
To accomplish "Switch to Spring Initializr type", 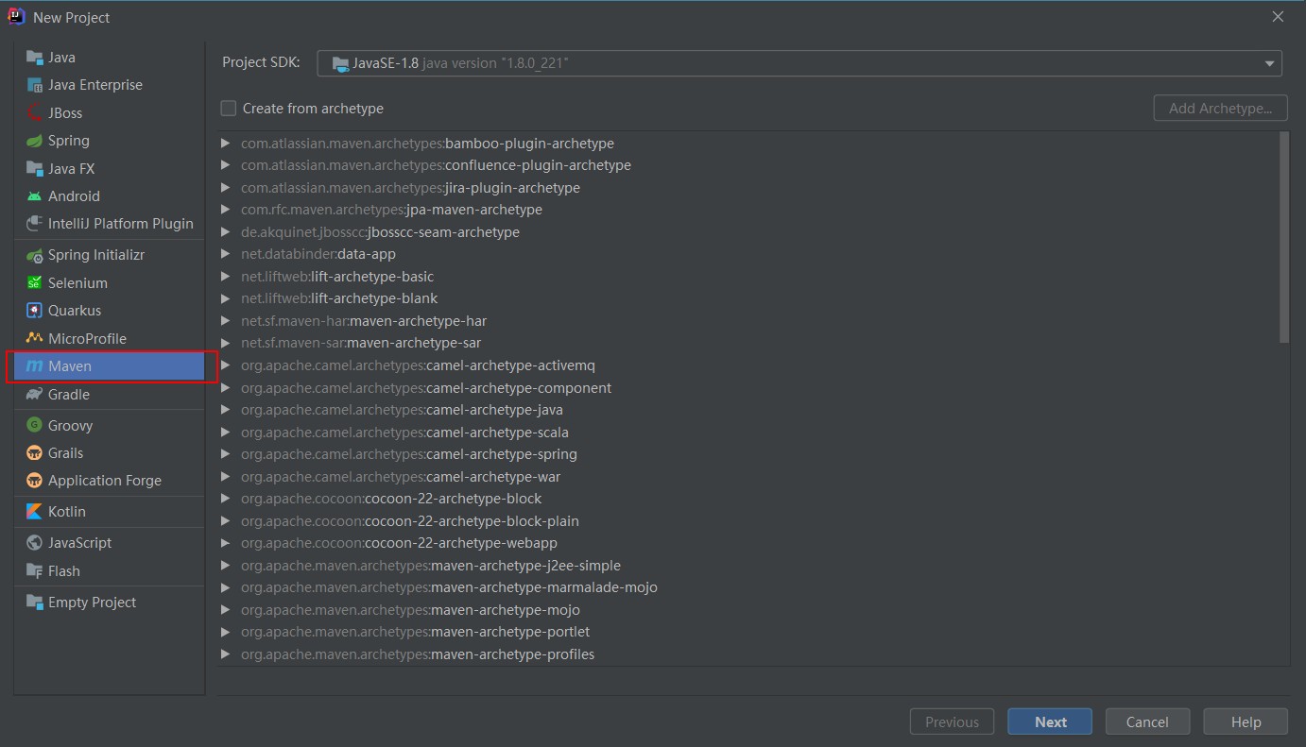I will click(x=110, y=255).
